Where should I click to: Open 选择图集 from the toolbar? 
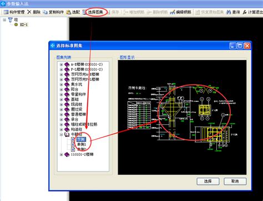tap(93, 12)
